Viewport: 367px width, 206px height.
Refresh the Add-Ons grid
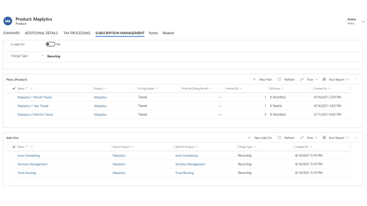point(286,138)
